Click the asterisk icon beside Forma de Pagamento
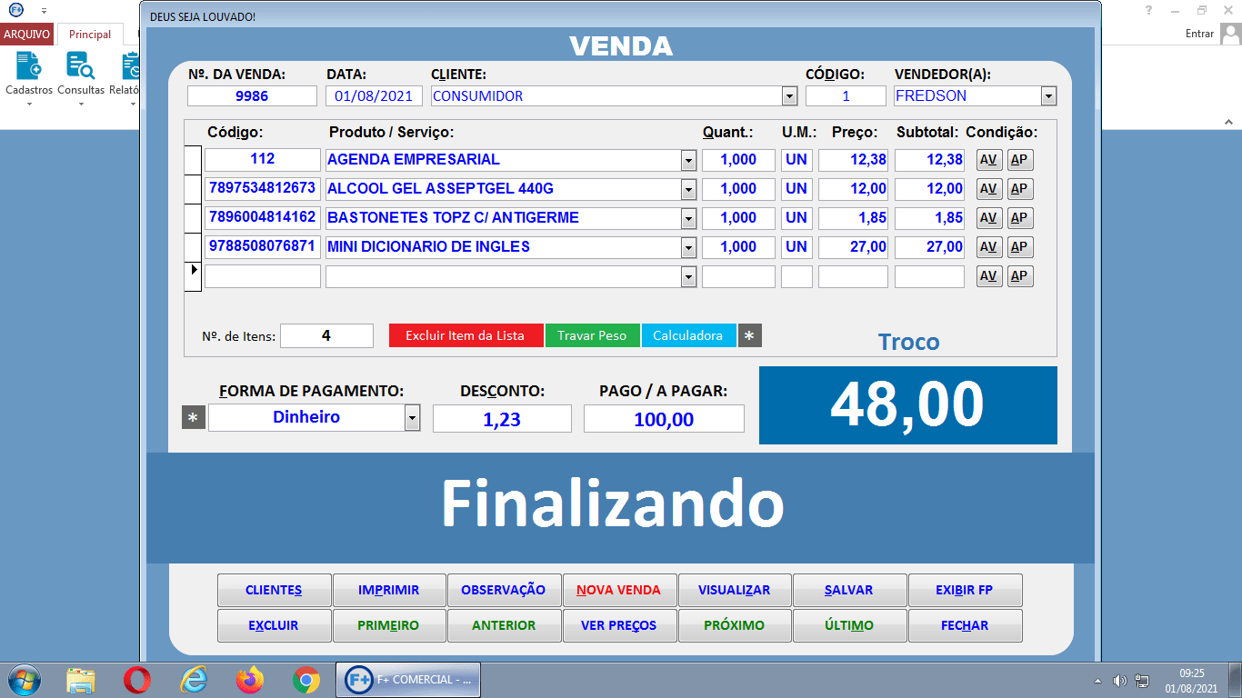The image size is (1242, 698). tap(194, 418)
